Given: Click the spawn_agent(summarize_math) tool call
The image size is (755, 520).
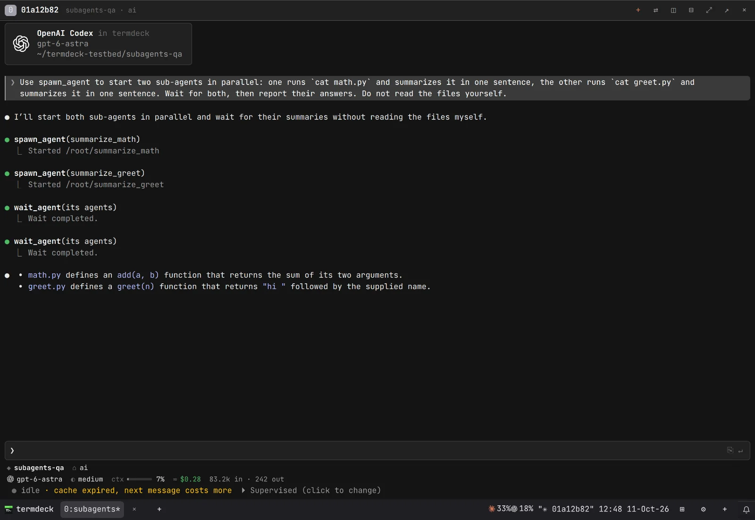Looking at the screenshot, I should [77, 140].
